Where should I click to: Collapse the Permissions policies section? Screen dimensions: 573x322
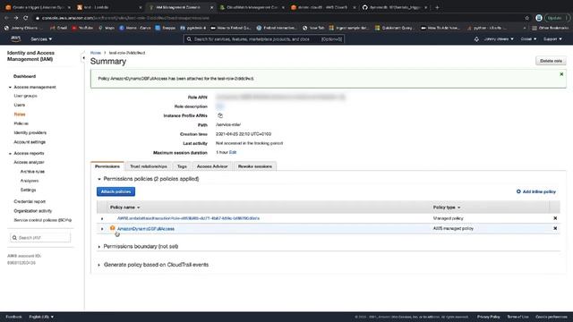point(99,179)
